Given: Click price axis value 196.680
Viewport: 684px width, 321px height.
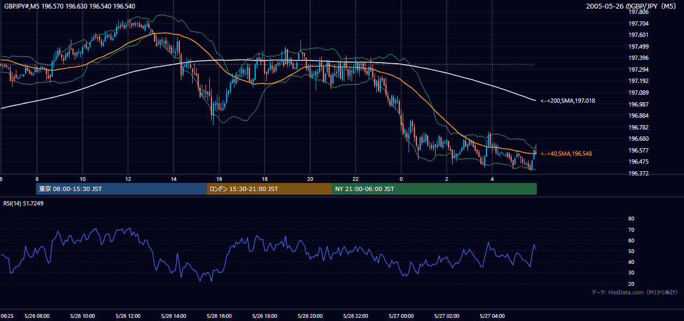Looking at the screenshot, I should tap(638, 139).
